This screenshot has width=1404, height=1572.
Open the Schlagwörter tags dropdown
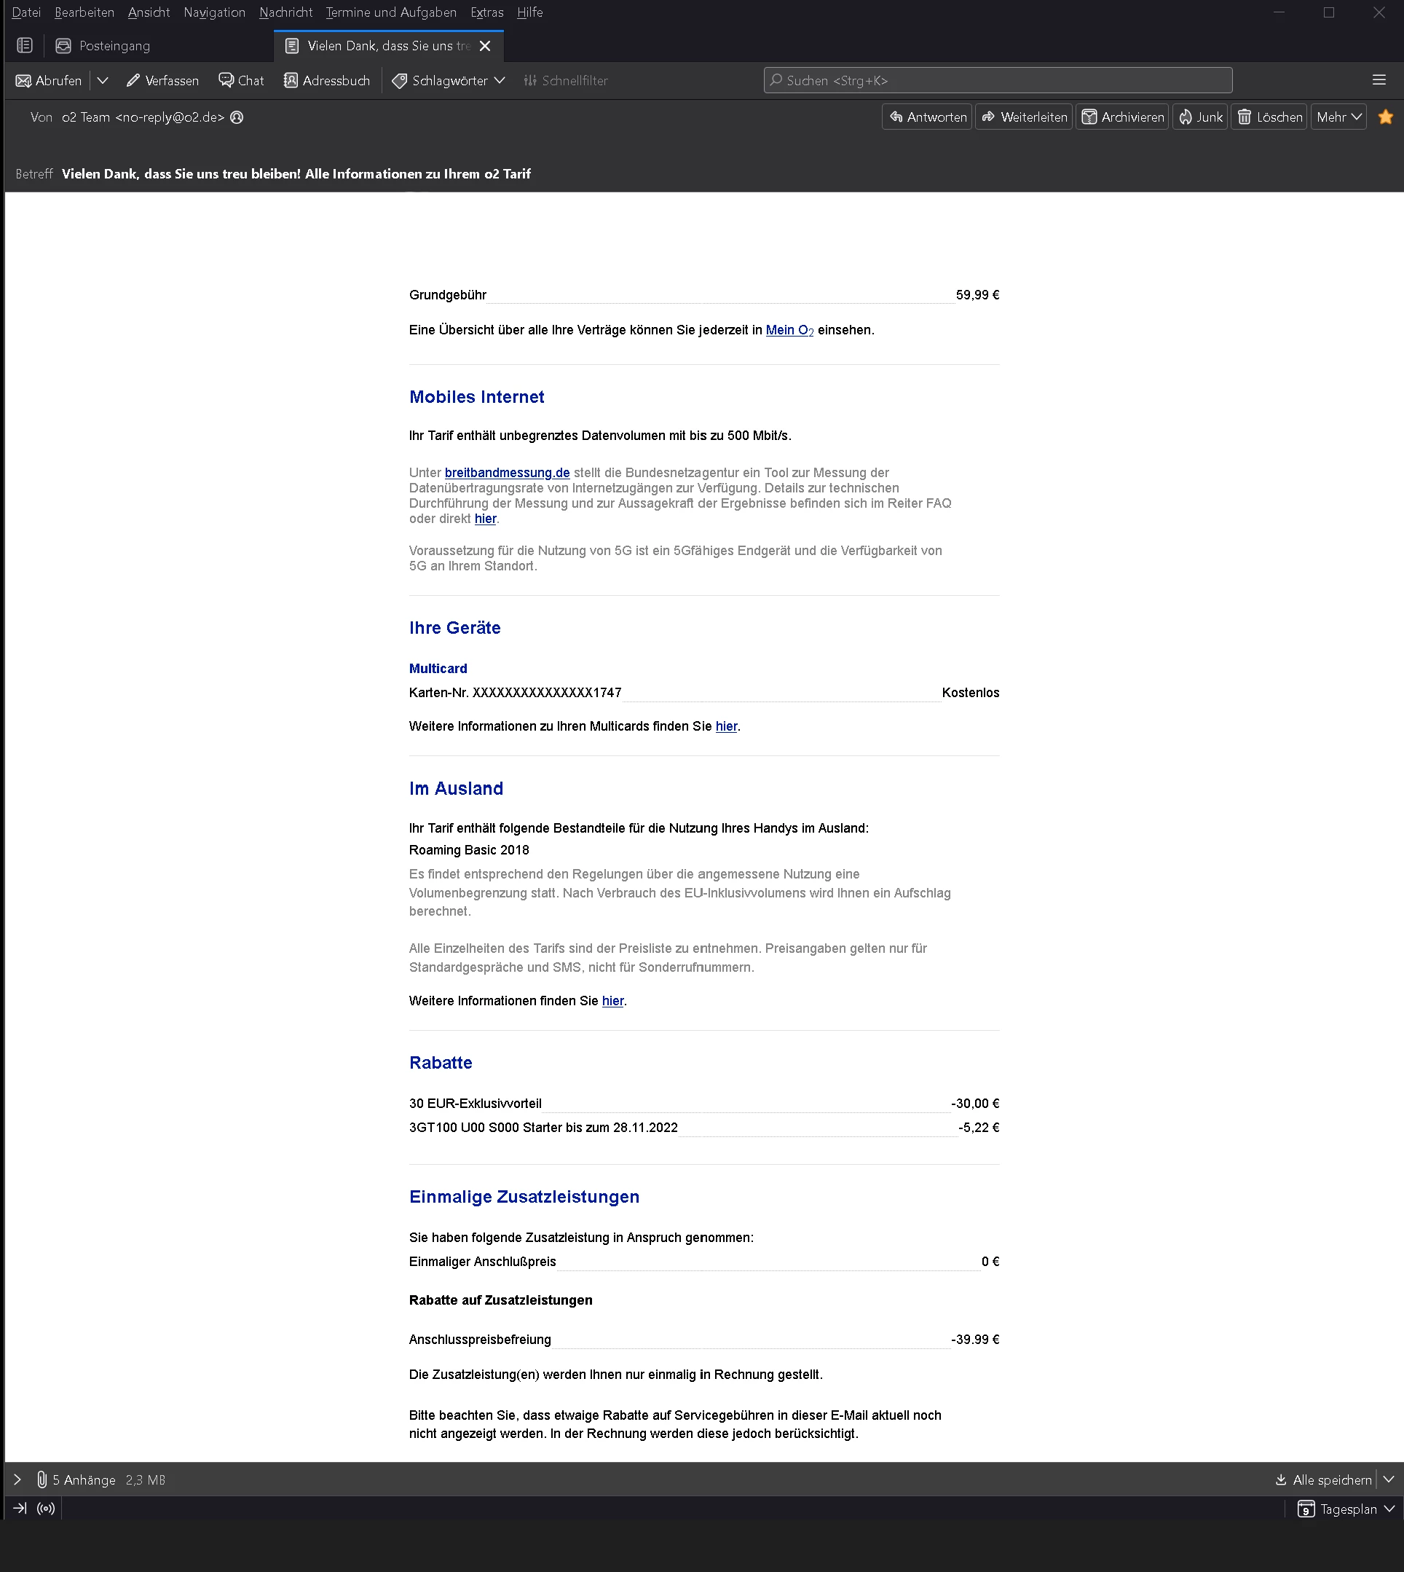448,80
